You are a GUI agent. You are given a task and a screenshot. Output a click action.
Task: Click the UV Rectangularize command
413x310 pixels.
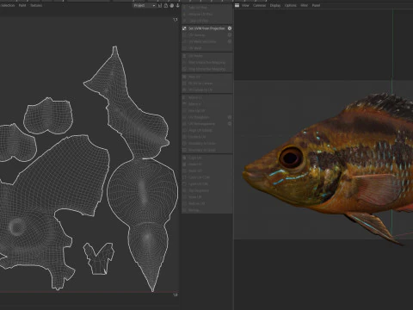tap(201, 124)
